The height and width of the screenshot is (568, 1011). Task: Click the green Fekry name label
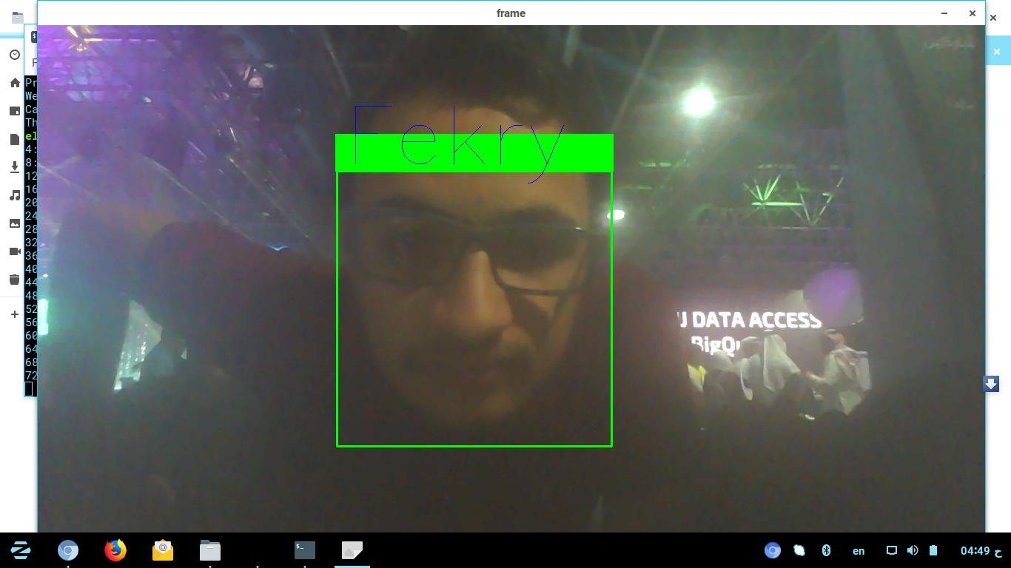[x=474, y=153]
